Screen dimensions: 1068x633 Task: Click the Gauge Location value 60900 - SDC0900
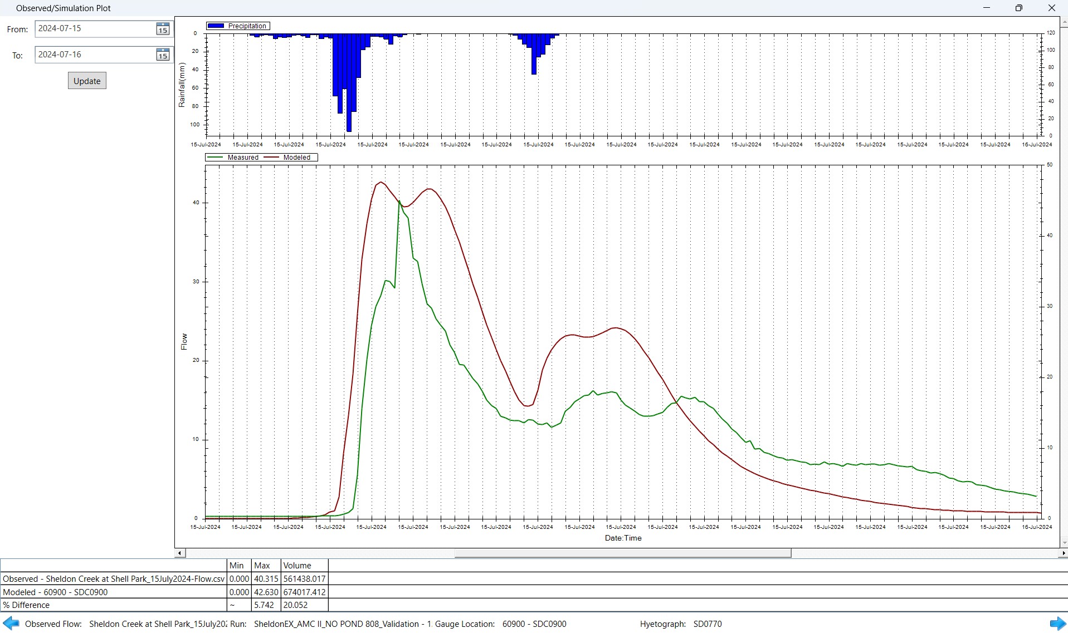tap(534, 624)
